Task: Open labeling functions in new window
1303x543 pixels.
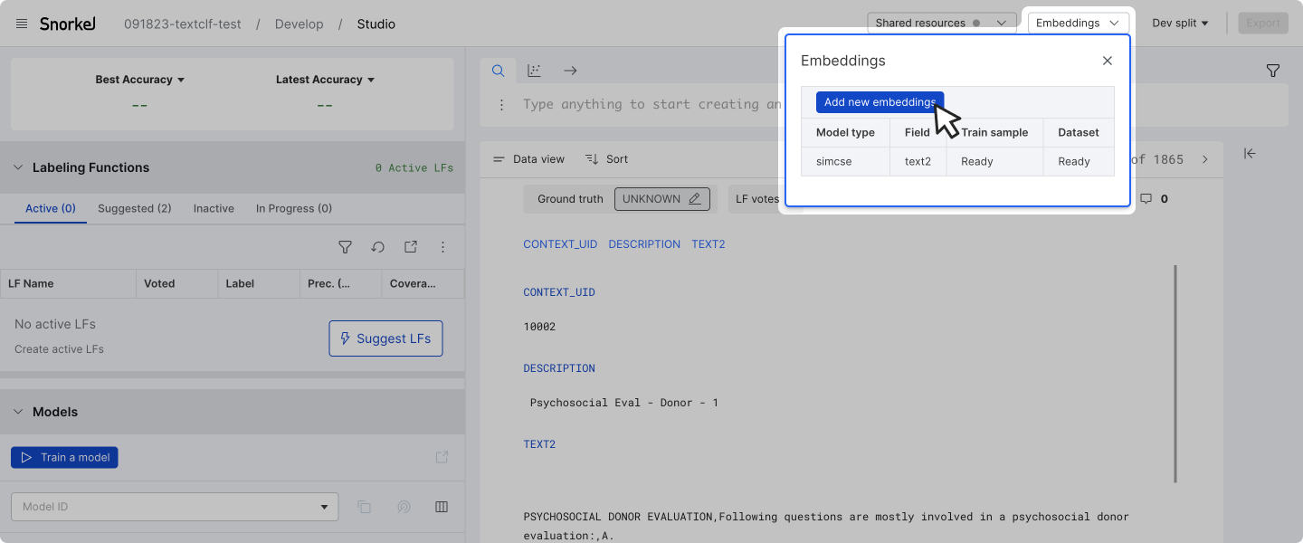Action: point(411,247)
